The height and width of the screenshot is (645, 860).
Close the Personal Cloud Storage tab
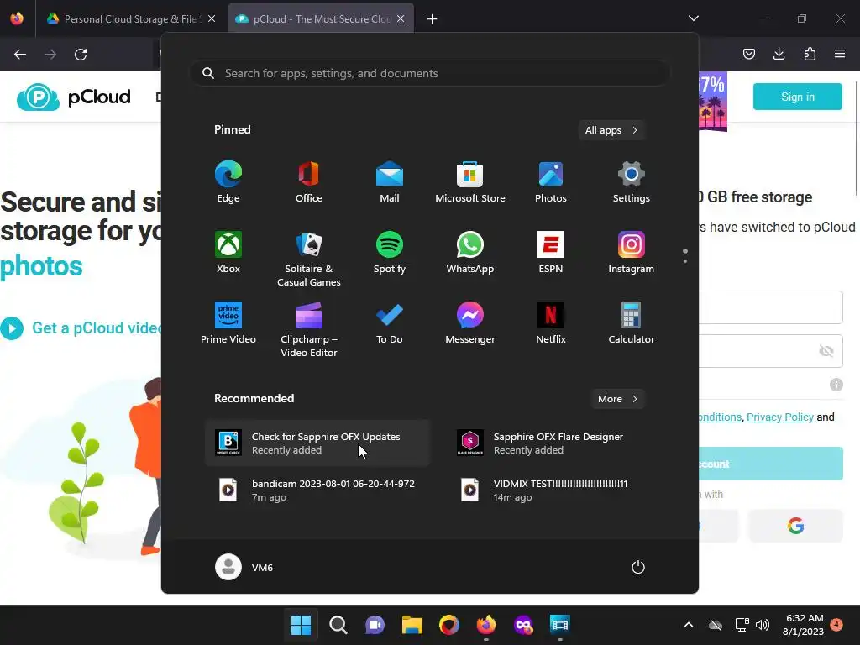click(212, 18)
